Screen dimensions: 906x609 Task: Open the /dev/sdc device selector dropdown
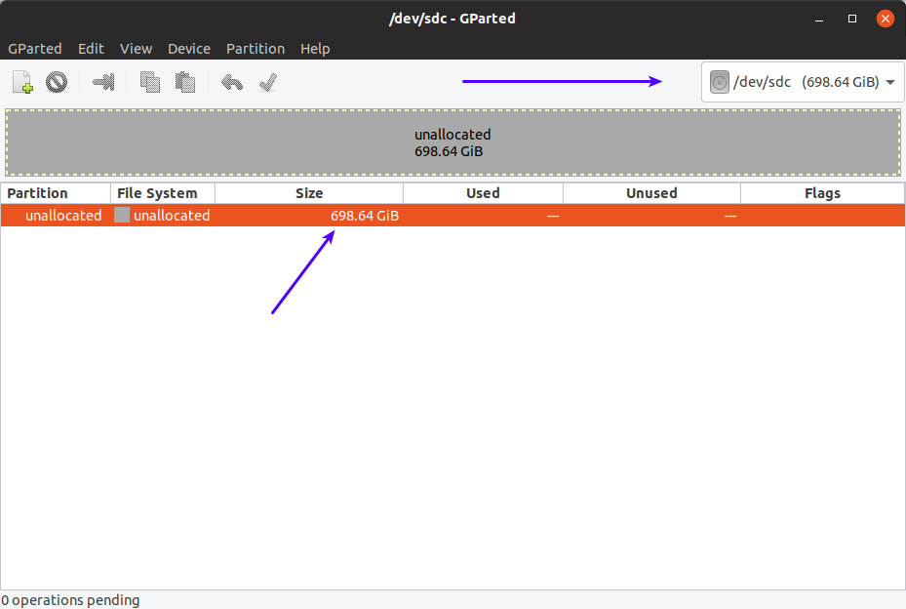803,82
